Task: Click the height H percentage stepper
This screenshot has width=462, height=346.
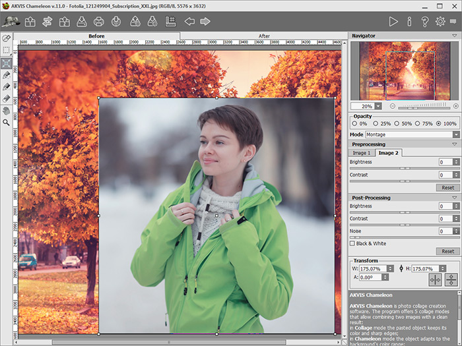Action: (443, 268)
